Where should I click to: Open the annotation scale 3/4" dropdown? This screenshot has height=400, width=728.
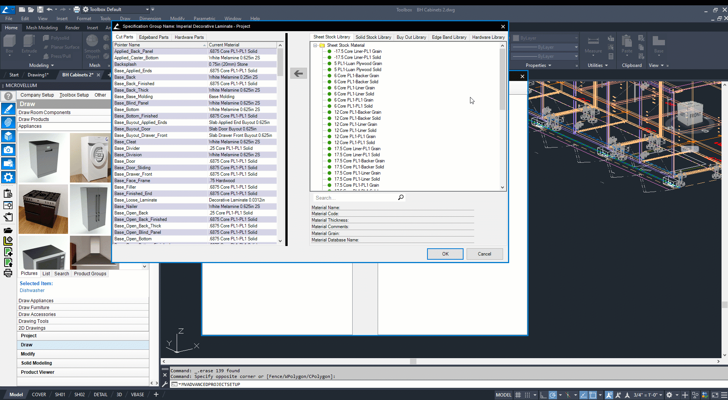coord(648,395)
